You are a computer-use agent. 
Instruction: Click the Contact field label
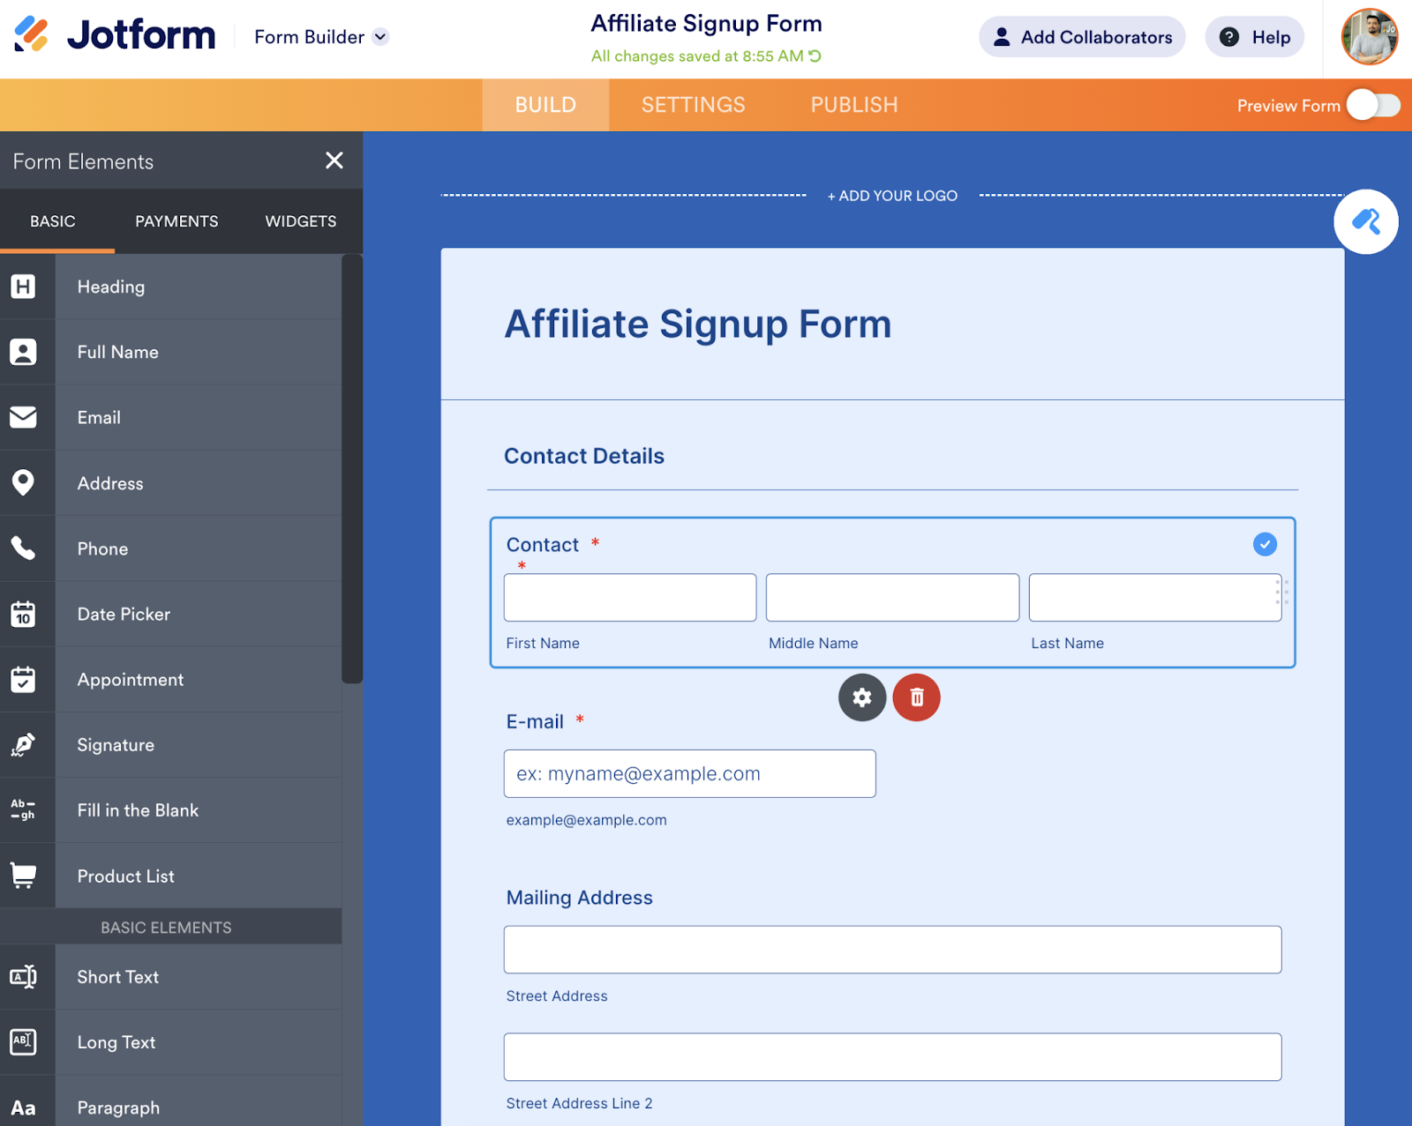point(543,545)
